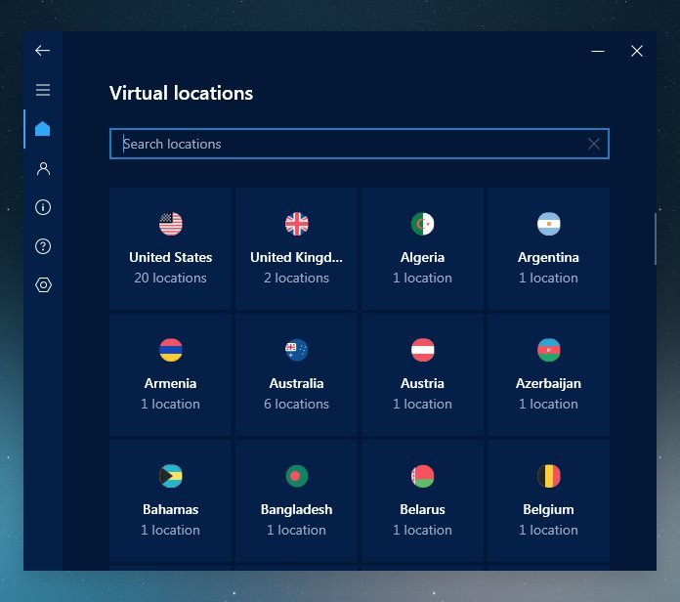Screen dimensions: 680x602
Task: Choose the Argentina location tile
Action: [x=548, y=249]
